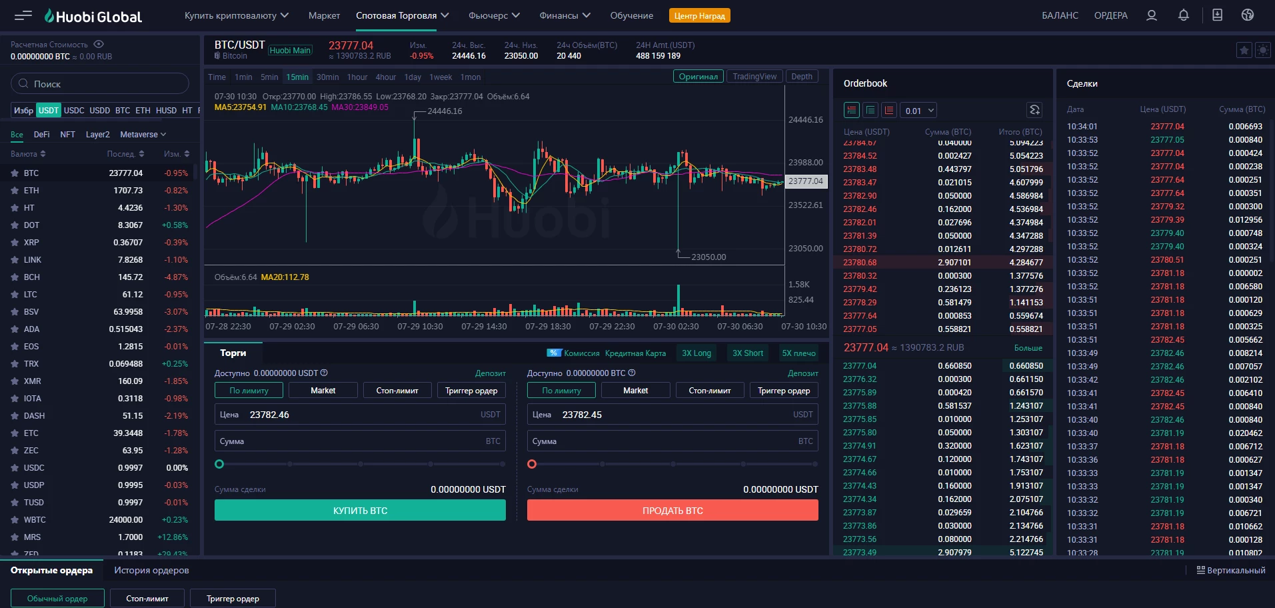
Task: Switch chart to Оригинал mode
Action: (698, 77)
